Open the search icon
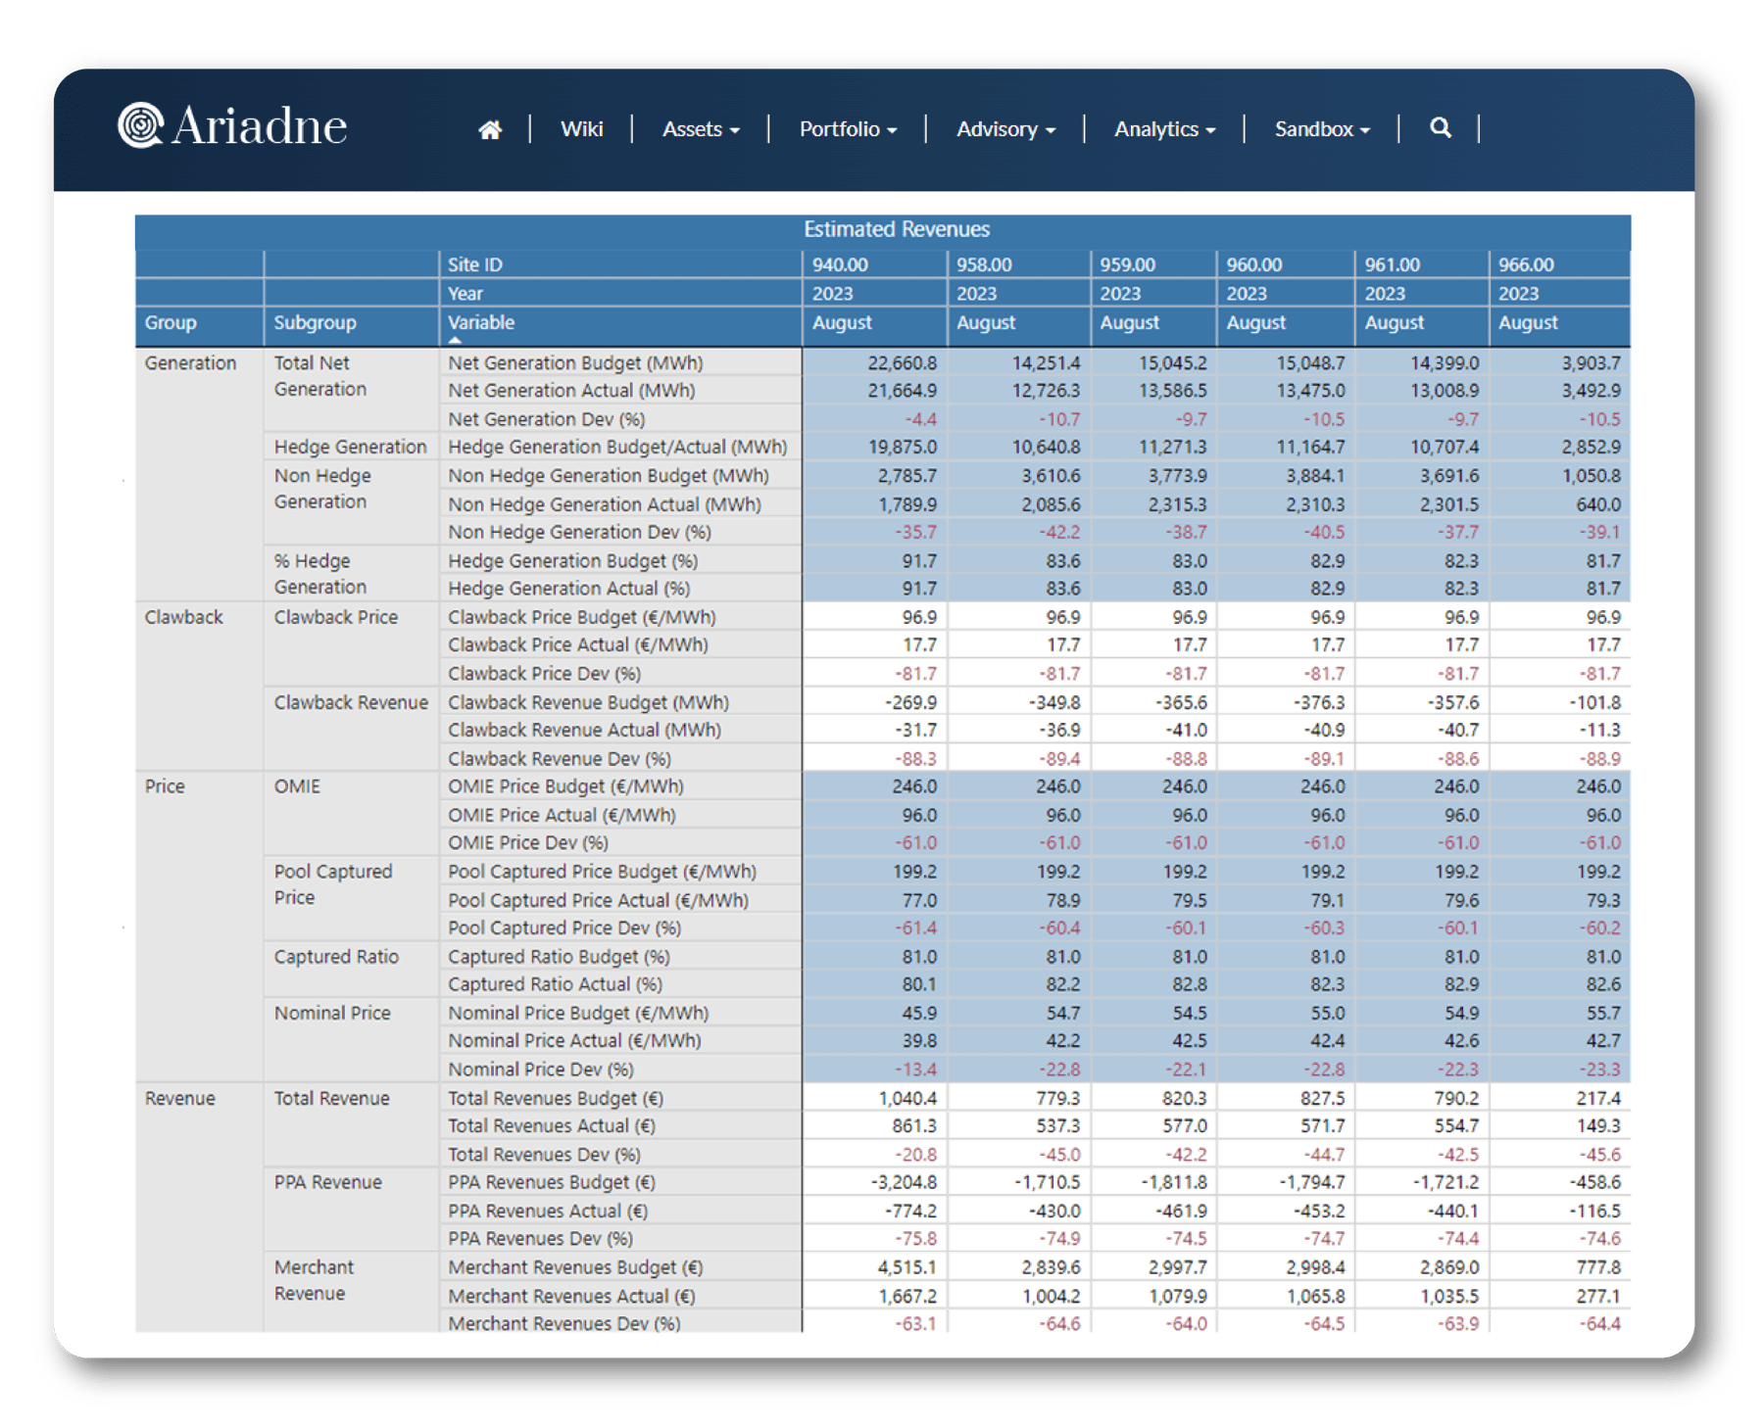1764x1427 pixels. pos(1441,128)
